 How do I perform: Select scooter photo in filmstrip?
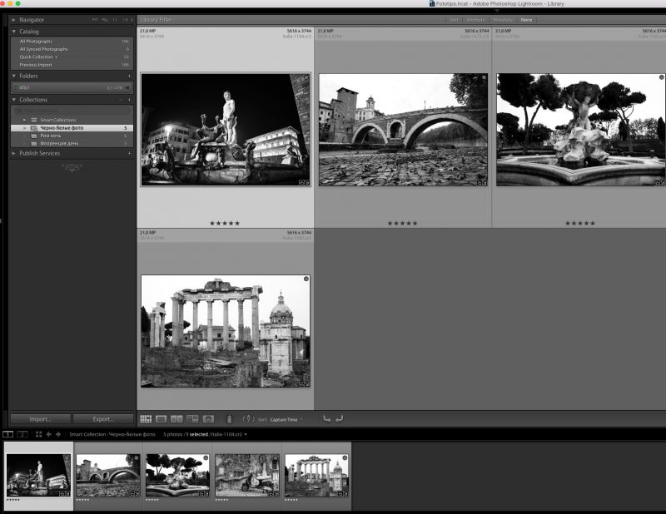pyautogui.click(x=246, y=476)
